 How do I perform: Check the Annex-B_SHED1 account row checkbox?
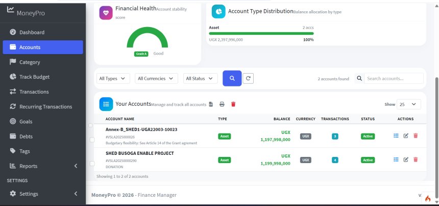91,140
